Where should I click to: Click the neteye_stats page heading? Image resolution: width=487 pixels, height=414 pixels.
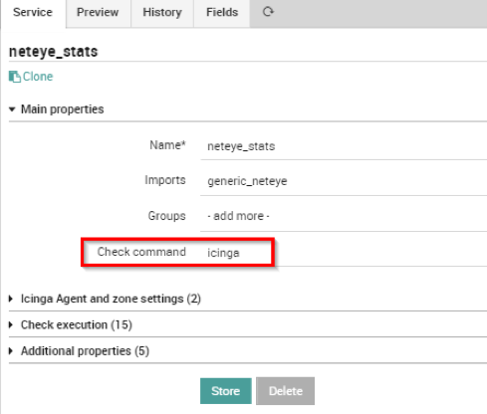point(54,52)
